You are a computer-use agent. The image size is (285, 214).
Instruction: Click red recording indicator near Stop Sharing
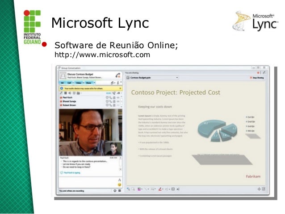(x=258, y=72)
